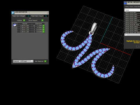The height and width of the screenshot is (105, 140).
Task: Close the Gem Reporter panel
Action: coord(48,13)
